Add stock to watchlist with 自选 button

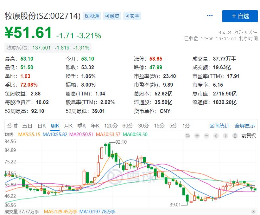point(240,16)
